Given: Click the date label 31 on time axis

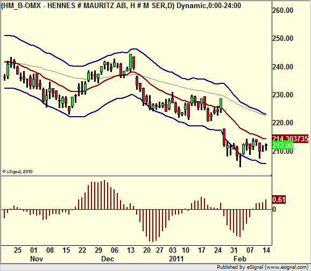Looking at the screenshot, I should pyautogui.click(x=234, y=250).
